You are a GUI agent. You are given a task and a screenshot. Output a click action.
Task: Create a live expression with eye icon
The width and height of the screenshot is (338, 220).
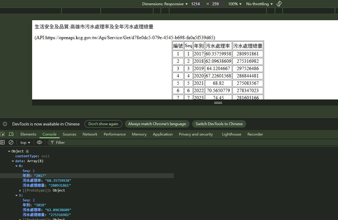pos(39,142)
